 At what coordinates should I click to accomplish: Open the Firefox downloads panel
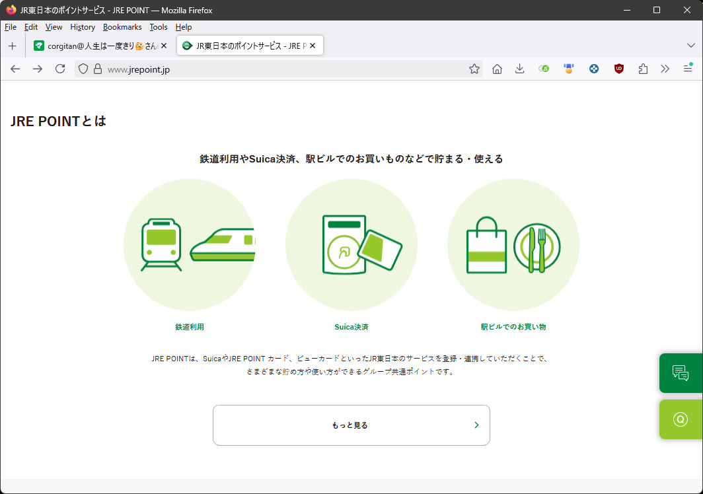tap(520, 69)
